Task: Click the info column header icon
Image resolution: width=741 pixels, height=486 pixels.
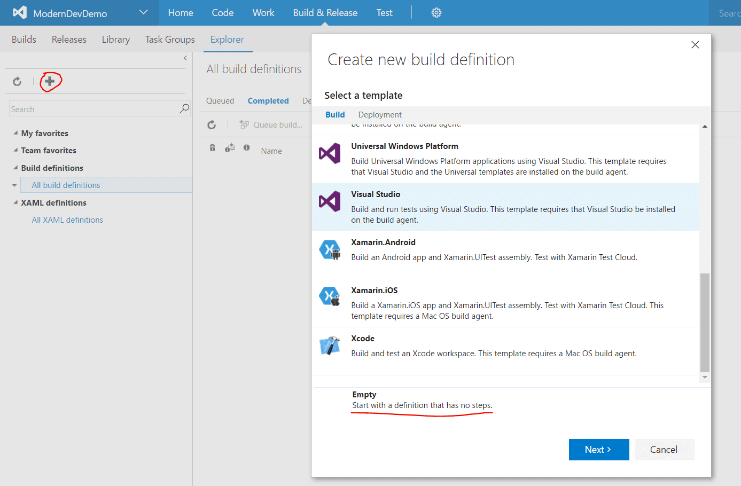Action: [247, 147]
